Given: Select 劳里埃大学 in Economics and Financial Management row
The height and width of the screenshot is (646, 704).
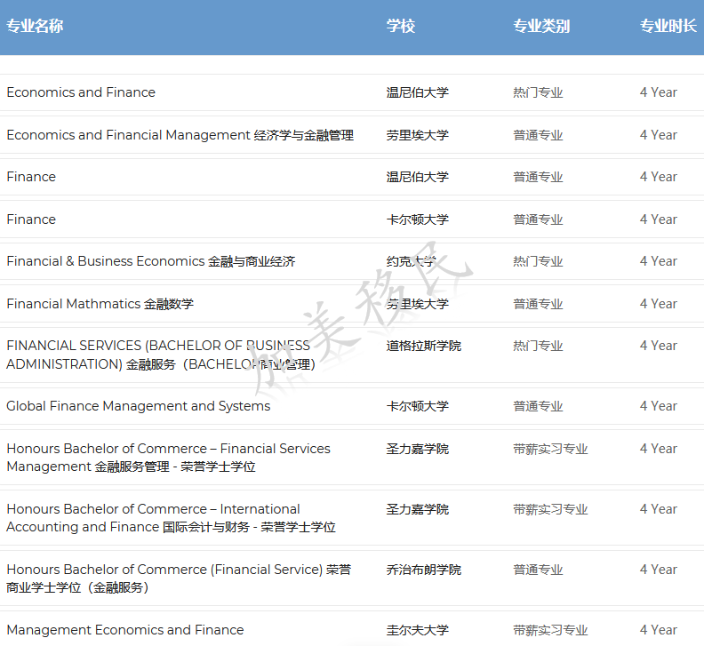Looking at the screenshot, I should (x=418, y=135).
